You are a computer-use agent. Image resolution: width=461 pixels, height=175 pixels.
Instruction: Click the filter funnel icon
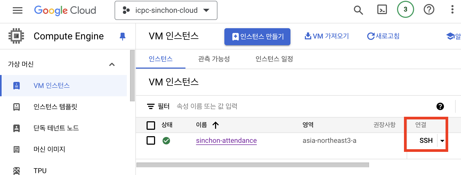[x=151, y=106]
